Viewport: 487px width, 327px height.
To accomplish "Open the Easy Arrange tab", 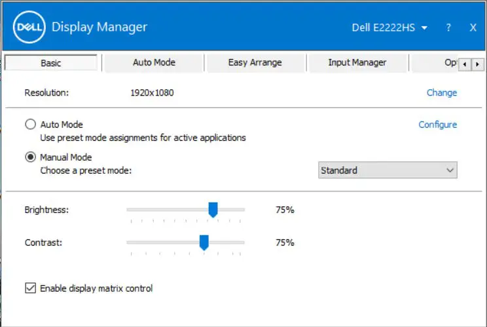I will [x=255, y=63].
